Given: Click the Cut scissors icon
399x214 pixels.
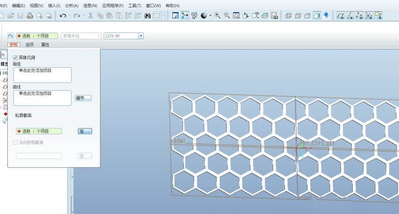Looking at the screenshot, I should coord(90,16).
